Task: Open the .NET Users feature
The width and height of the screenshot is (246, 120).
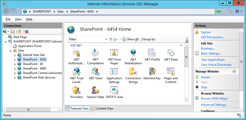Action: [x=95, y=74]
